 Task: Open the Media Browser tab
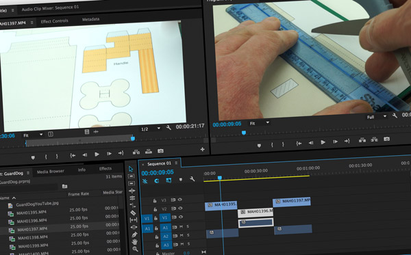point(50,172)
